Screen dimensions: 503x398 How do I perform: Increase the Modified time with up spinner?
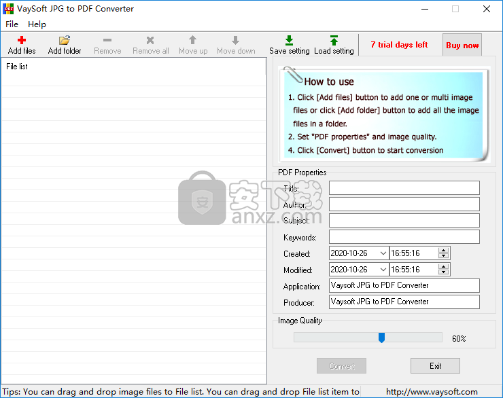pos(444,267)
